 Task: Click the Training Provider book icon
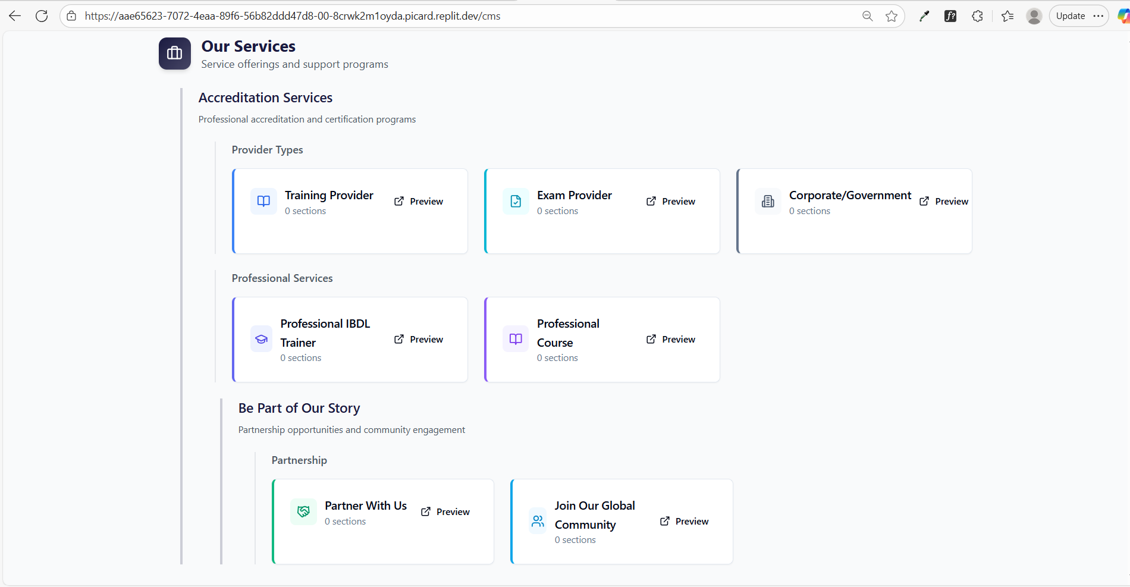(x=263, y=202)
